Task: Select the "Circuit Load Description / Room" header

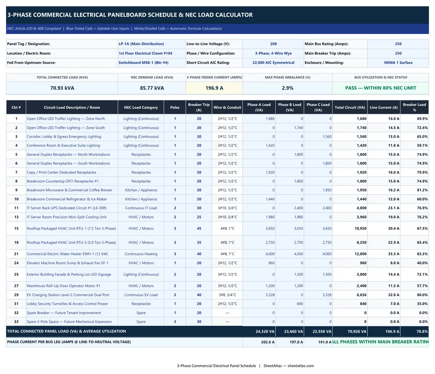Action: [72, 108]
